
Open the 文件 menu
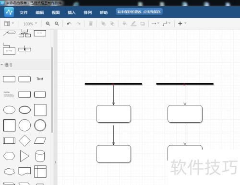click(x=24, y=12)
